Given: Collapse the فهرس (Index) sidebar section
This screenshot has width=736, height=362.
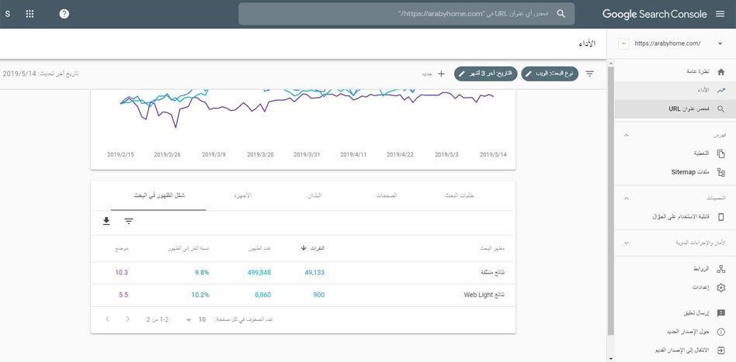Looking at the screenshot, I should pos(626,135).
